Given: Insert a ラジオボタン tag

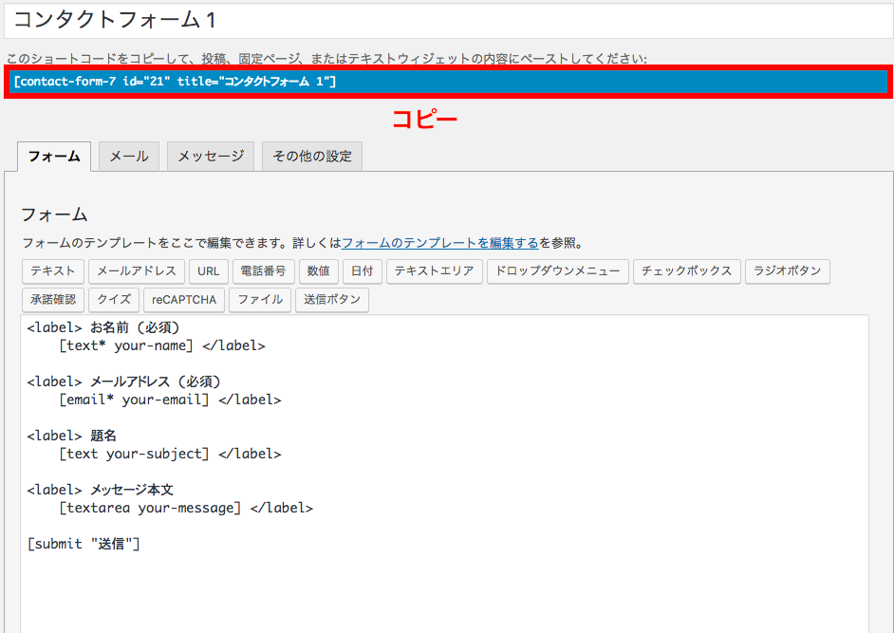Looking at the screenshot, I should point(788,271).
